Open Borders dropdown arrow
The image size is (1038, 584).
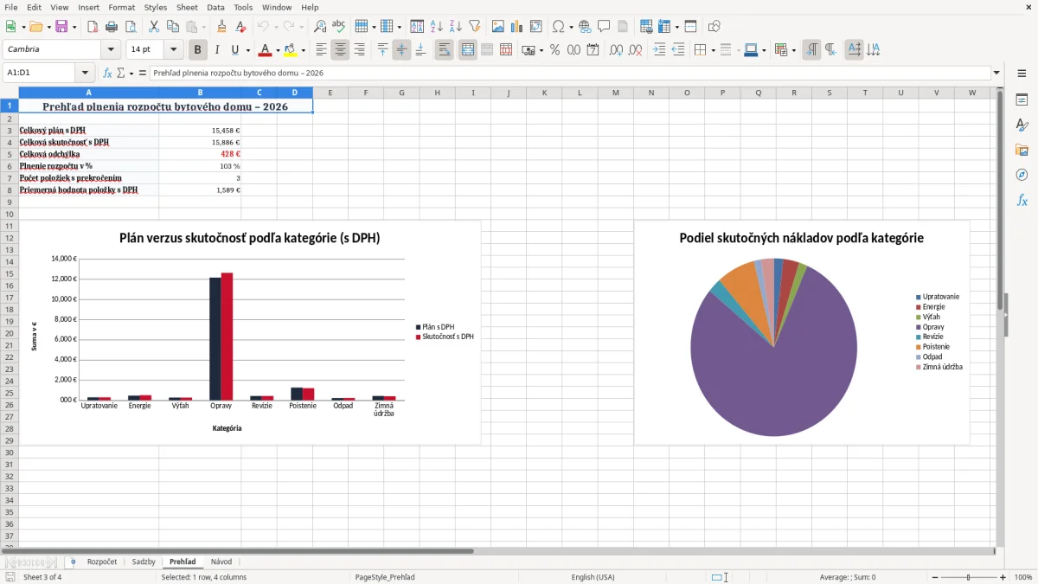713,49
